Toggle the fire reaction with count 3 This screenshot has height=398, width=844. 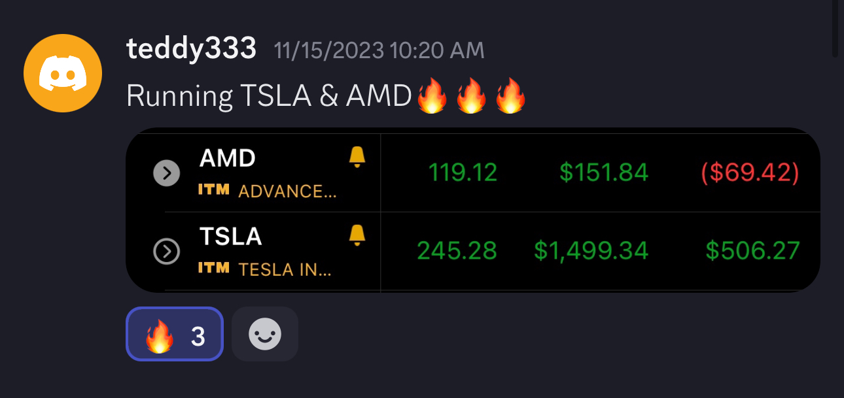[x=175, y=334]
